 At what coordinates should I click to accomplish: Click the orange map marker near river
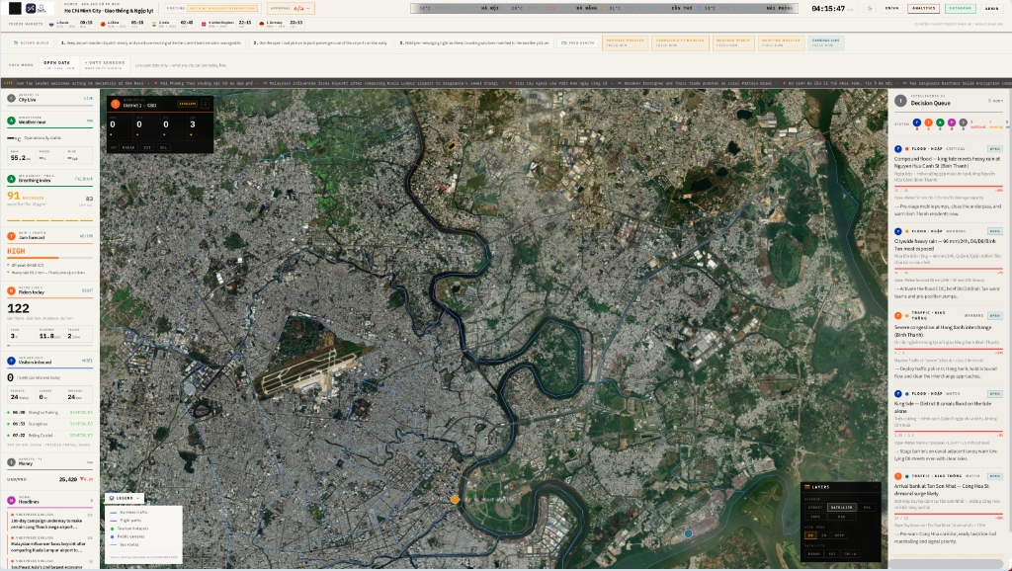click(455, 500)
